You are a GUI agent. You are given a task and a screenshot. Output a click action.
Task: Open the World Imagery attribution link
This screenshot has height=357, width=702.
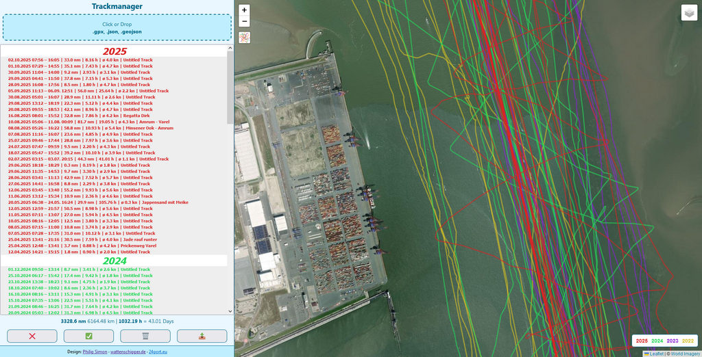click(685, 354)
